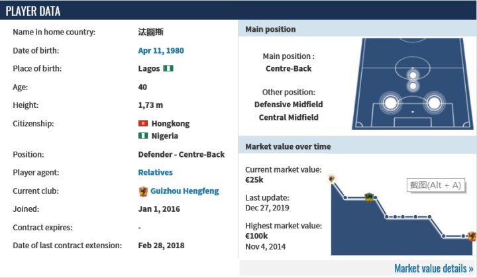Click the 截图(Alt + A) screenshot button
The image size is (477, 278).
435,185
